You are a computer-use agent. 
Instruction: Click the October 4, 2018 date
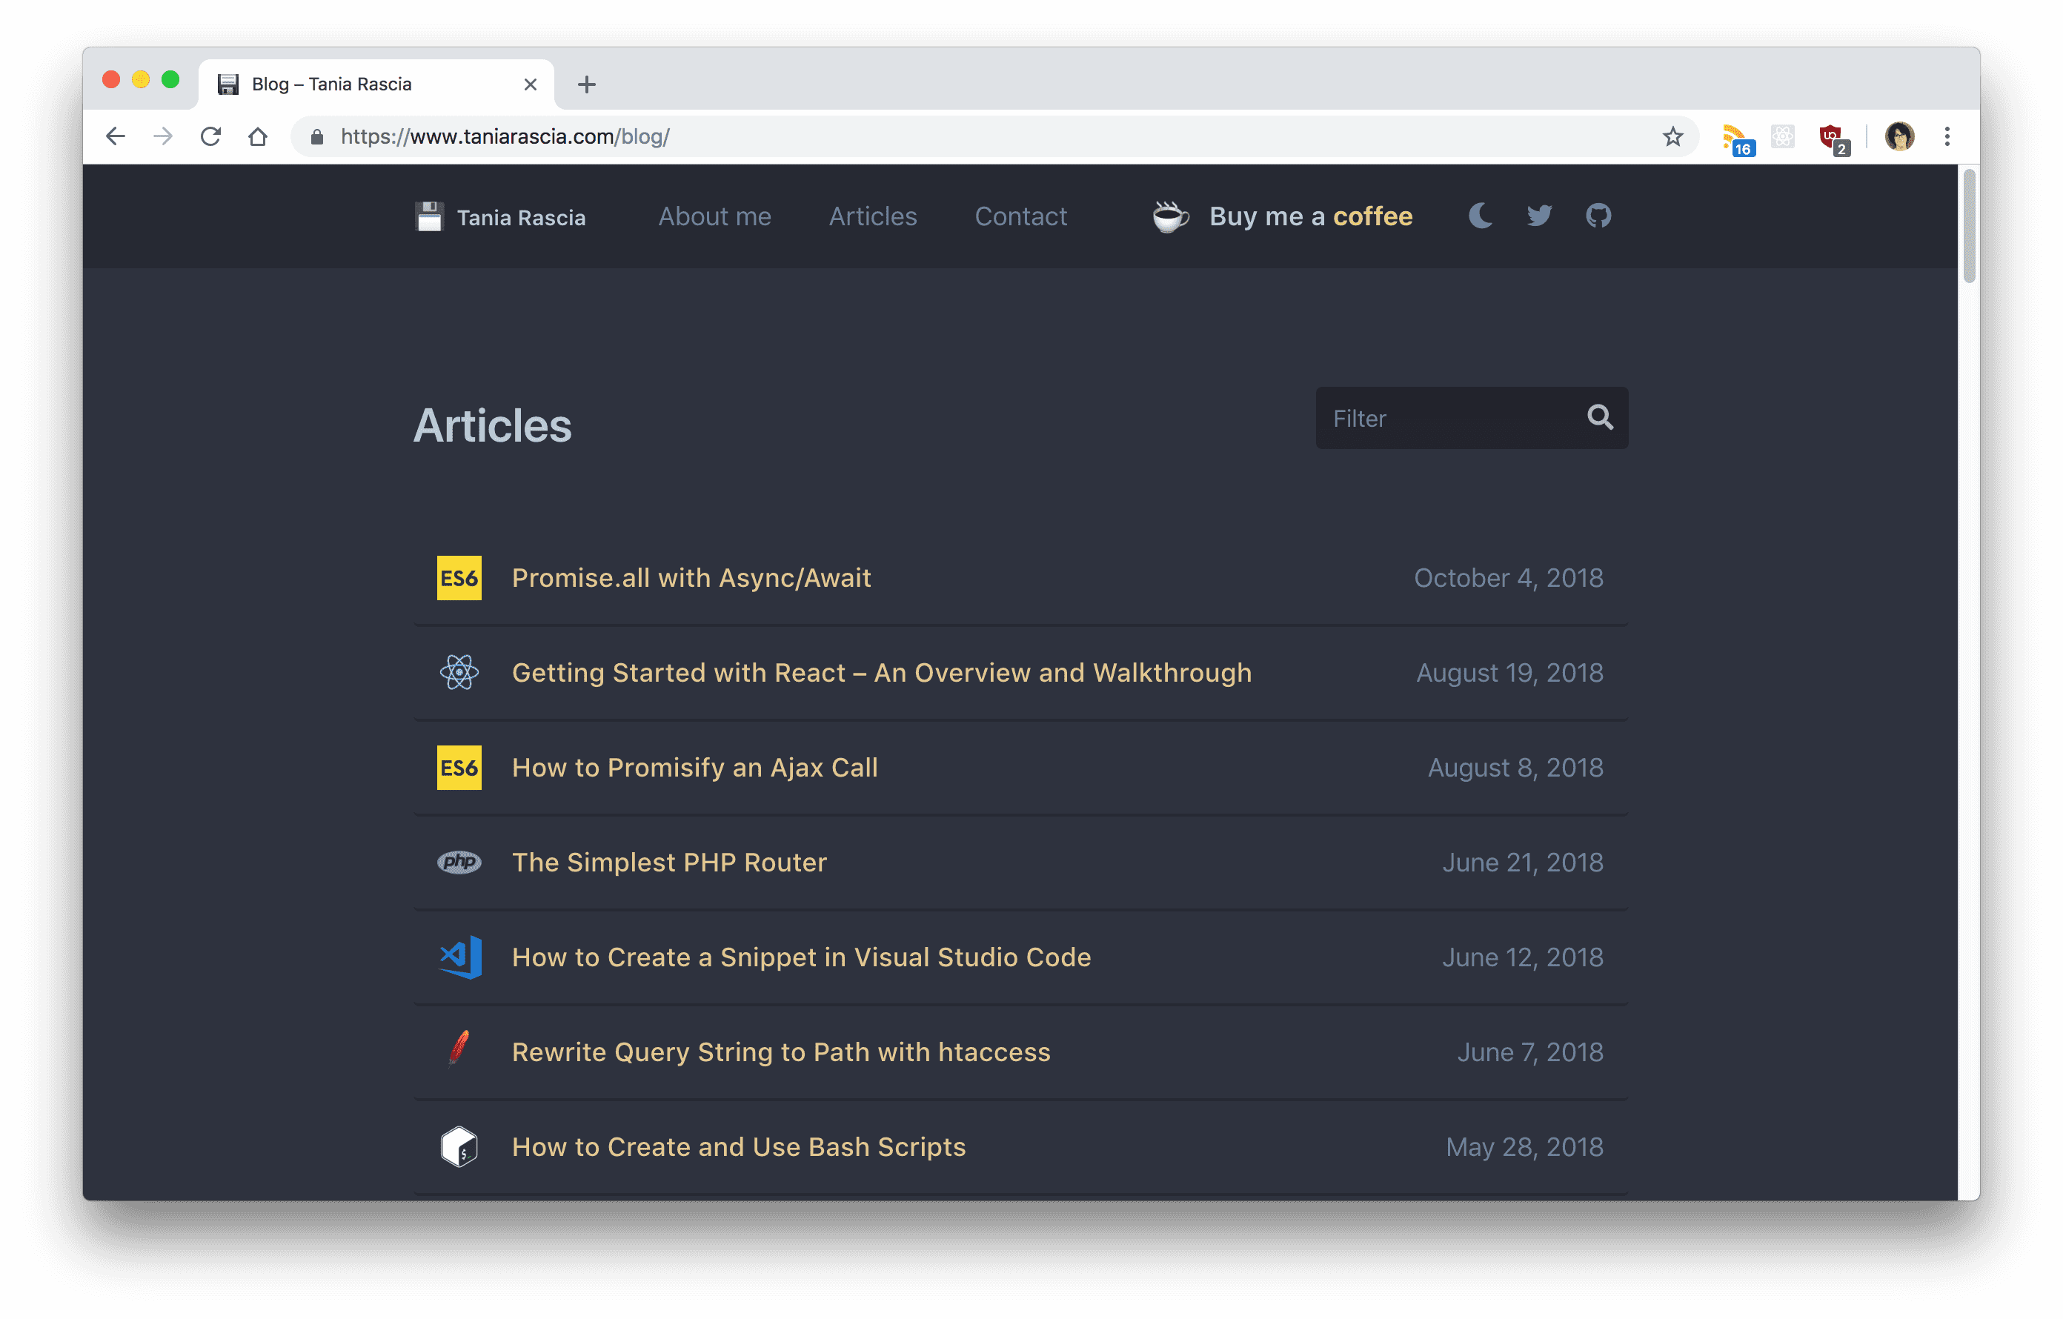point(1508,578)
